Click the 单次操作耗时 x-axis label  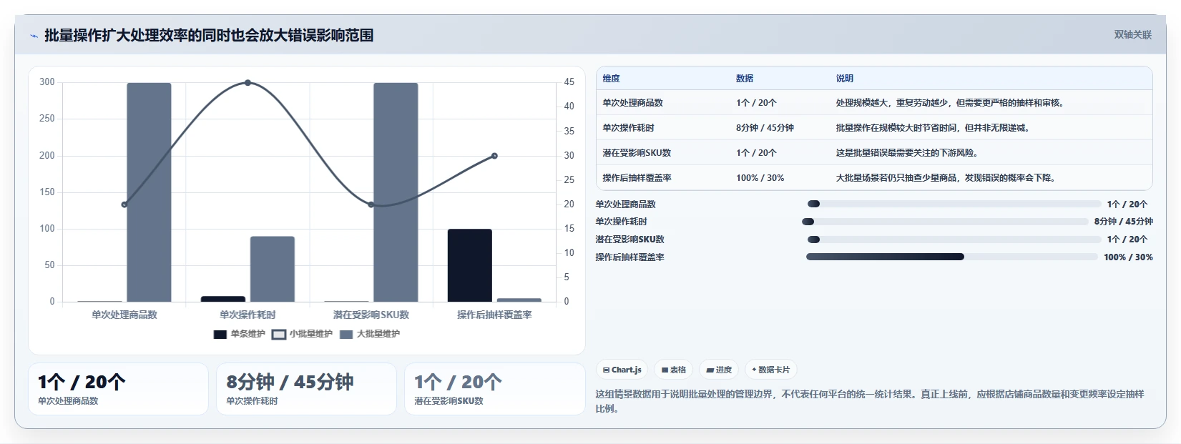(x=248, y=315)
